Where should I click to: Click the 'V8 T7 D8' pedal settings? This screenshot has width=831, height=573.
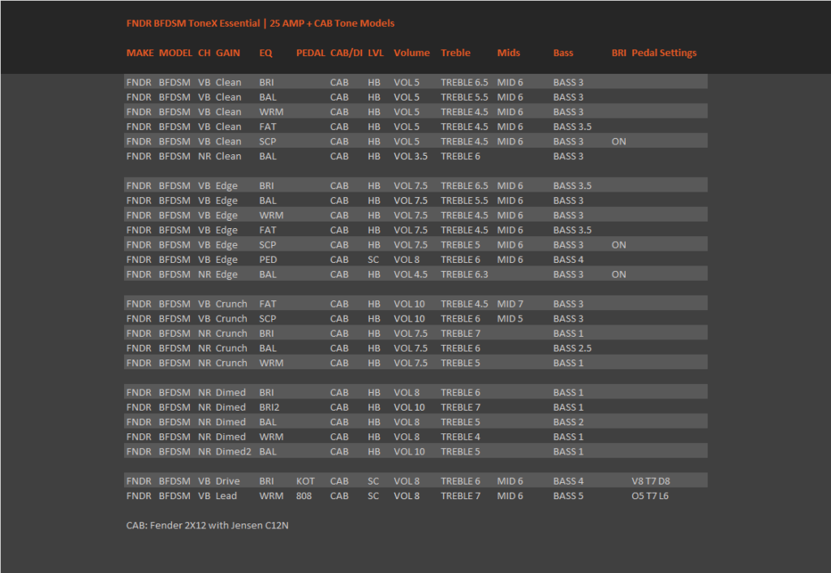pos(651,482)
